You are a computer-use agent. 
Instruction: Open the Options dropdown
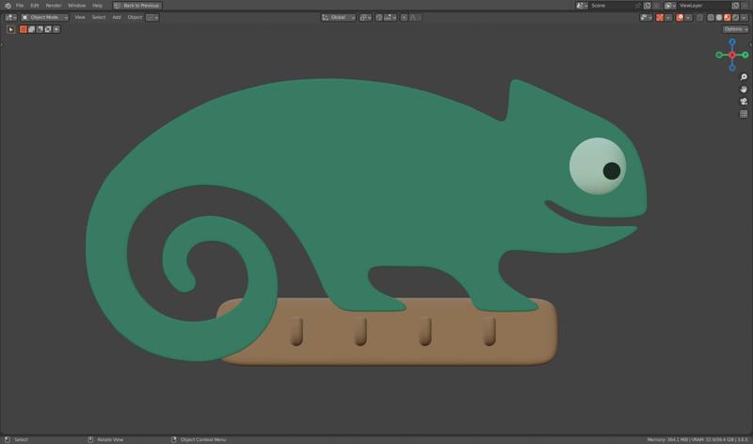[x=735, y=29]
